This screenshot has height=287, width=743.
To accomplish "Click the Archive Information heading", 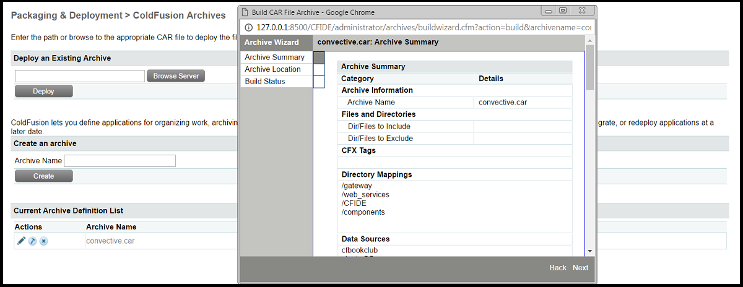I will click(377, 90).
